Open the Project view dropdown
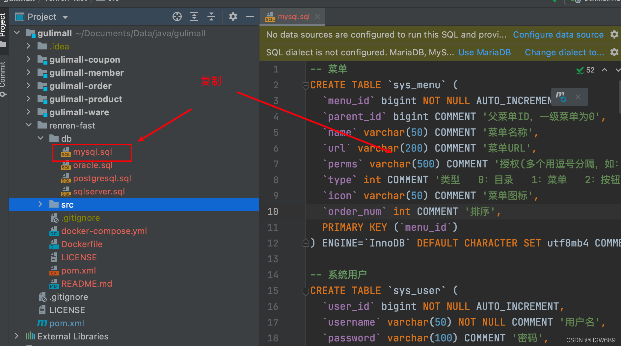 65,17
